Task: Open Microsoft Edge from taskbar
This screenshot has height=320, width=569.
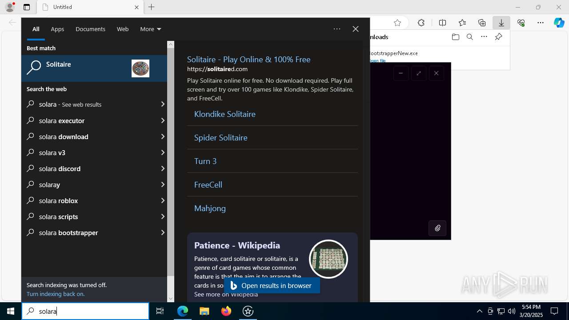Action: point(183,311)
